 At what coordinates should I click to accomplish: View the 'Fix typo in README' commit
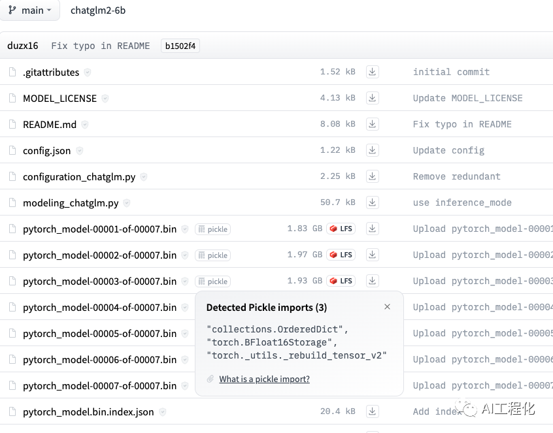click(101, 46)
